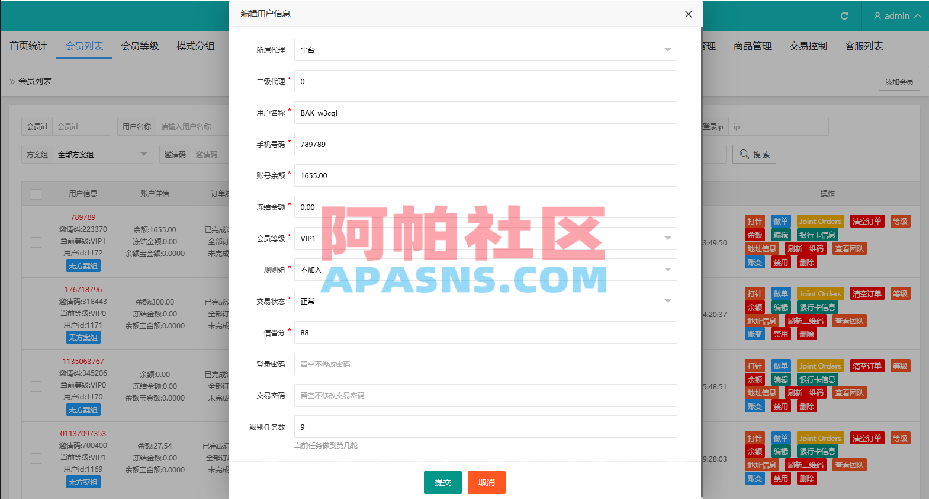929x499 pixels.
Task: Click the 手机号码 field in the dialog
Action: click(x=486, y=144)
